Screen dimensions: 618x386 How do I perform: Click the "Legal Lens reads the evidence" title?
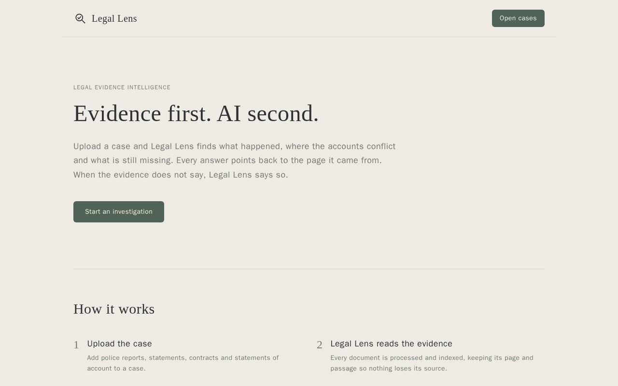tap(392, 344)
